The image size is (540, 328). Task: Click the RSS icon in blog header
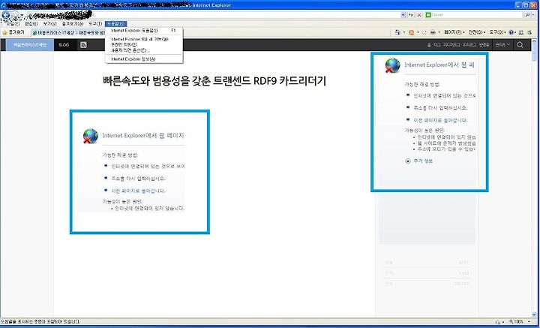tap(83, 45)
